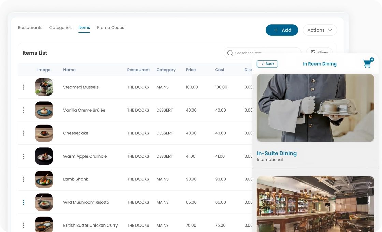Screen dimensions: 382x232
Task: Click the search magnifier icon
Action: [x=230, y=53]
